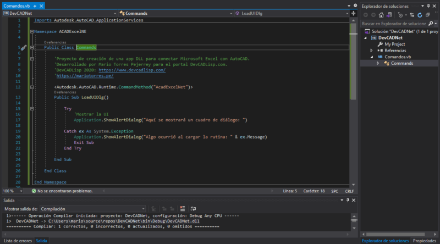Switch to the Lista de errores tab

point(18,241)
